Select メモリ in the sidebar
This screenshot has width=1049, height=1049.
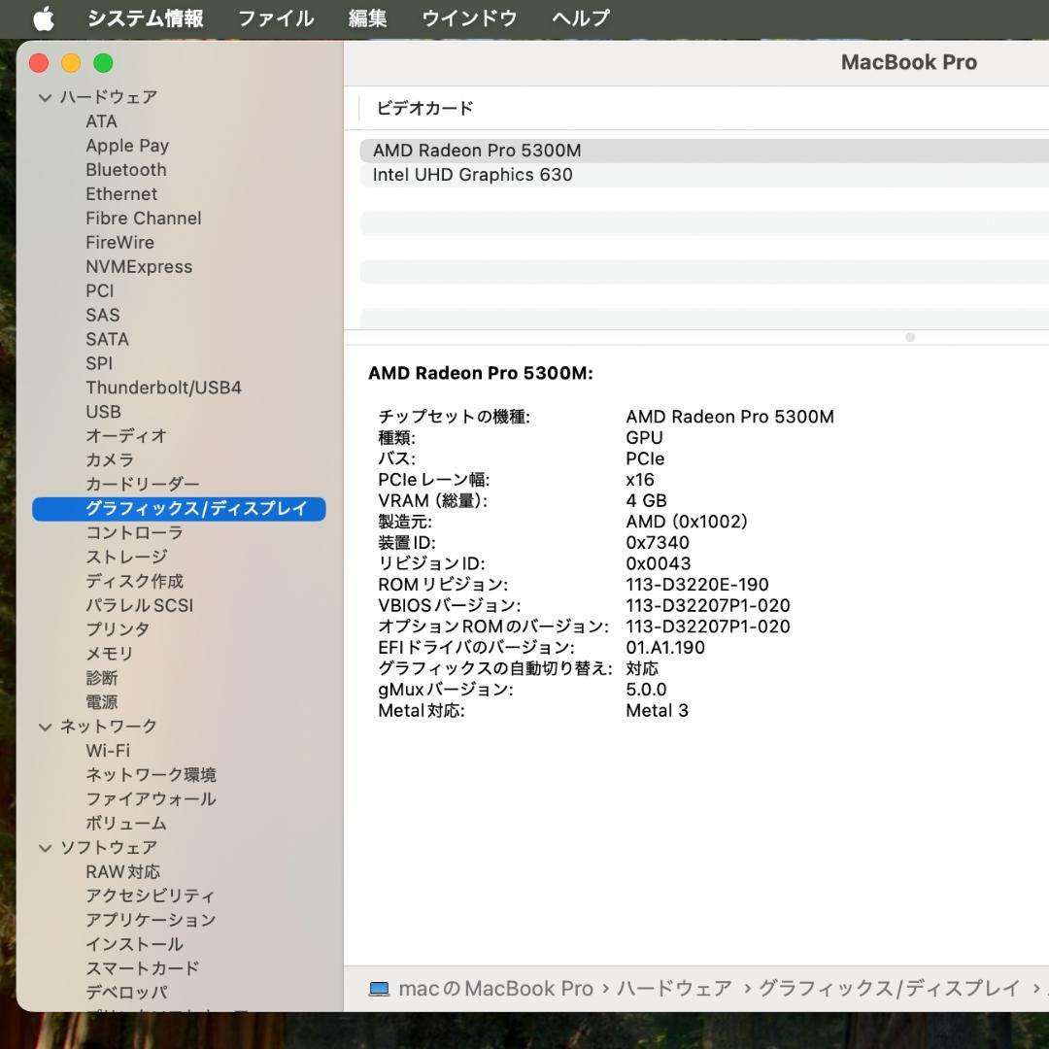(109, 654)
